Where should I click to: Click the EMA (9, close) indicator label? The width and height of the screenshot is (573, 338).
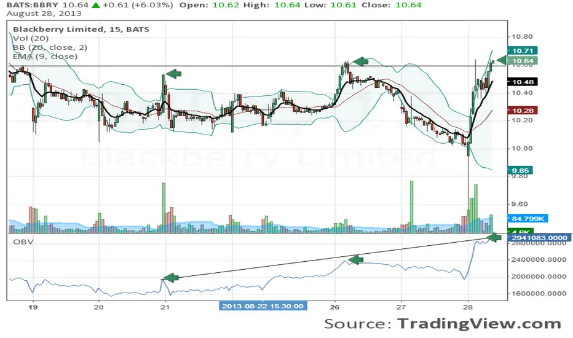(45, 57)
